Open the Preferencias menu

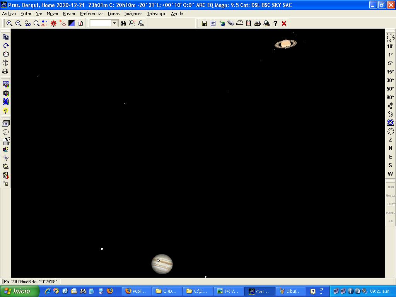(x=92, y=14)
